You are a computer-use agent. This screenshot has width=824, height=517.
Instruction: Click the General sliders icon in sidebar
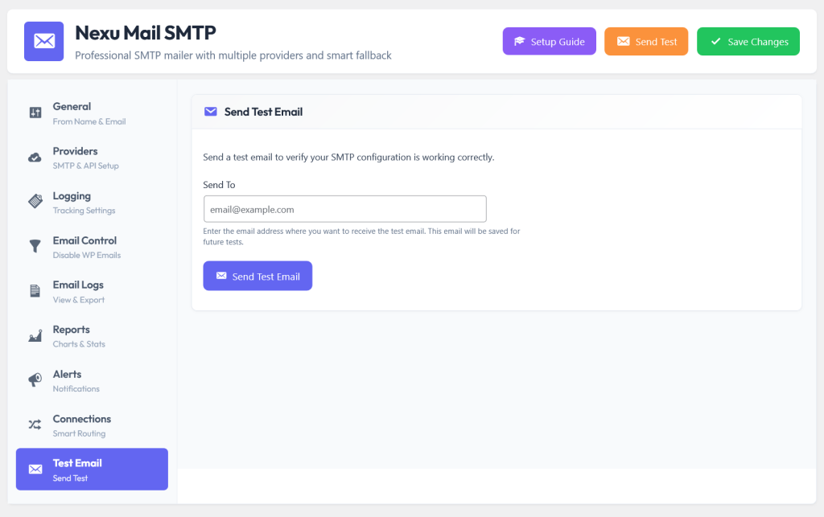coord(35,113)
